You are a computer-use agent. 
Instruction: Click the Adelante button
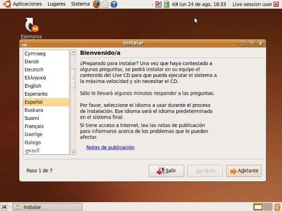pos(243,171)
